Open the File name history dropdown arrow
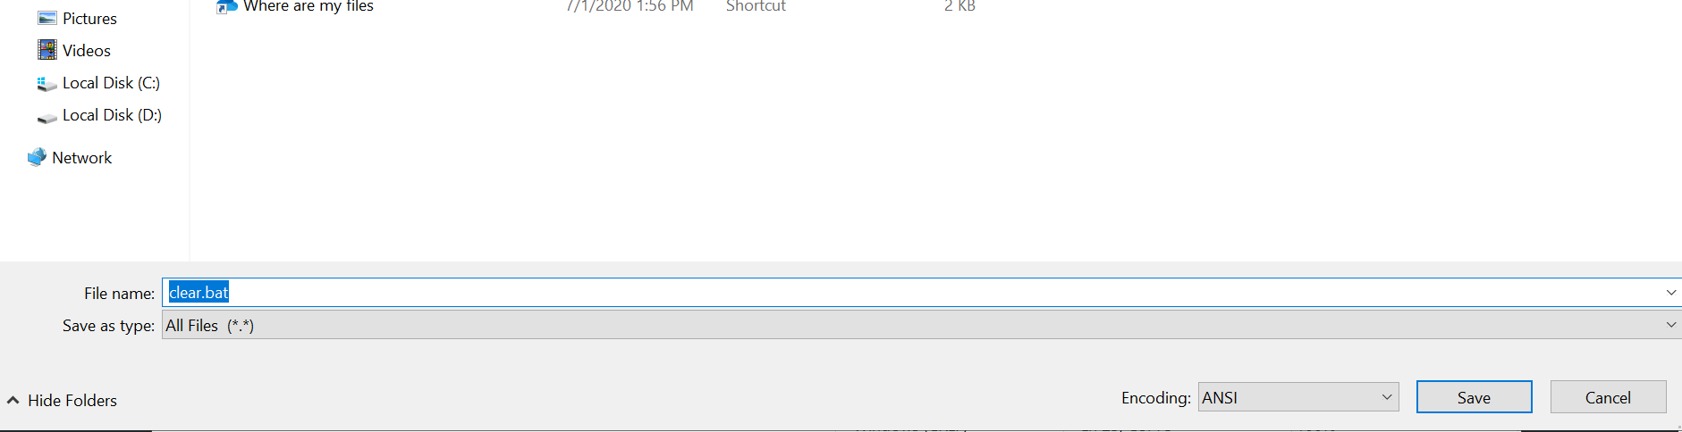 coord(1670,293)
